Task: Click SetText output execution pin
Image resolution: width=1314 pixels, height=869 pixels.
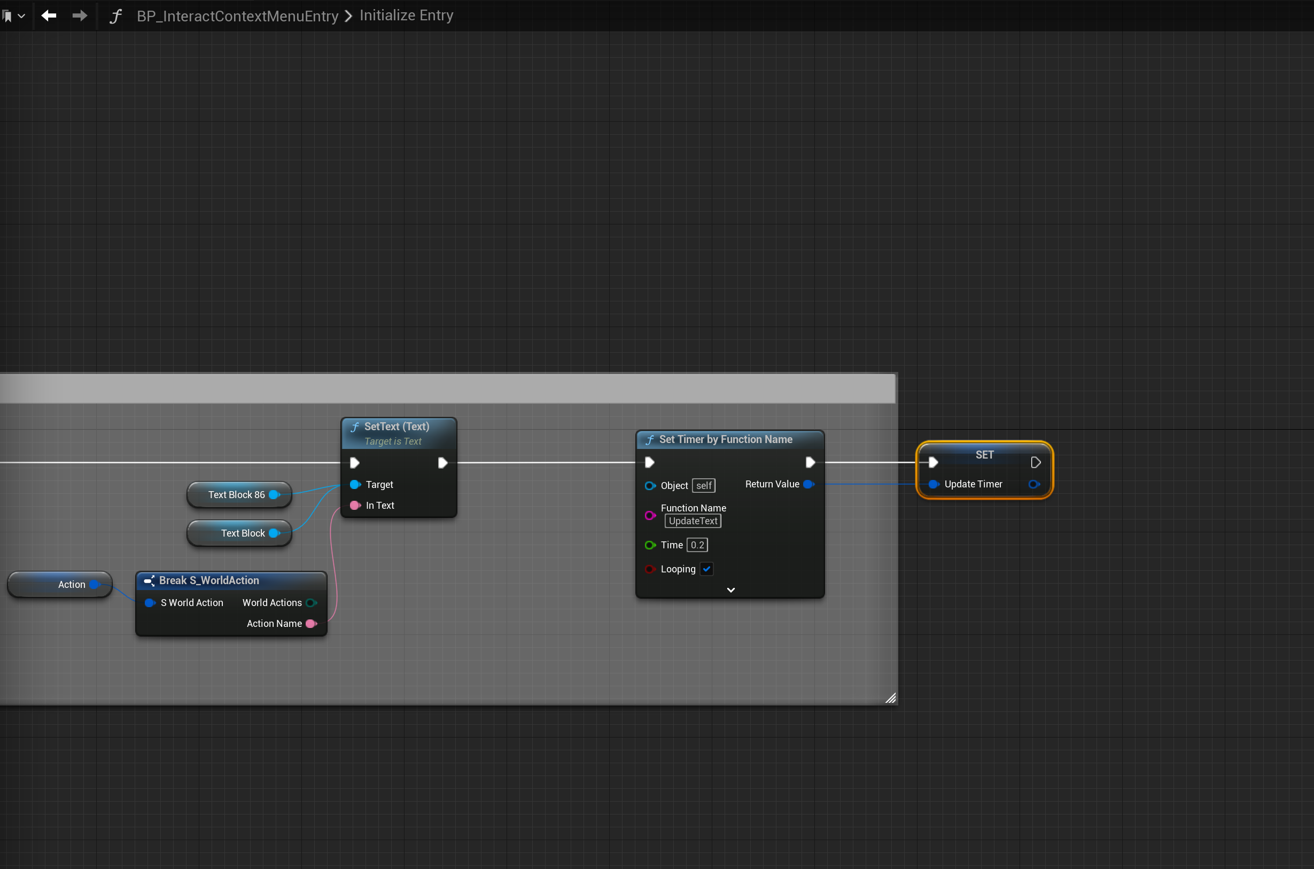Action: 442,463
